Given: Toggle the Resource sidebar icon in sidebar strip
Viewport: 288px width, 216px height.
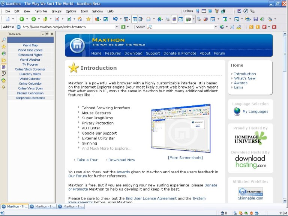Looking at the screenshot, I should [x=4, y=67].
